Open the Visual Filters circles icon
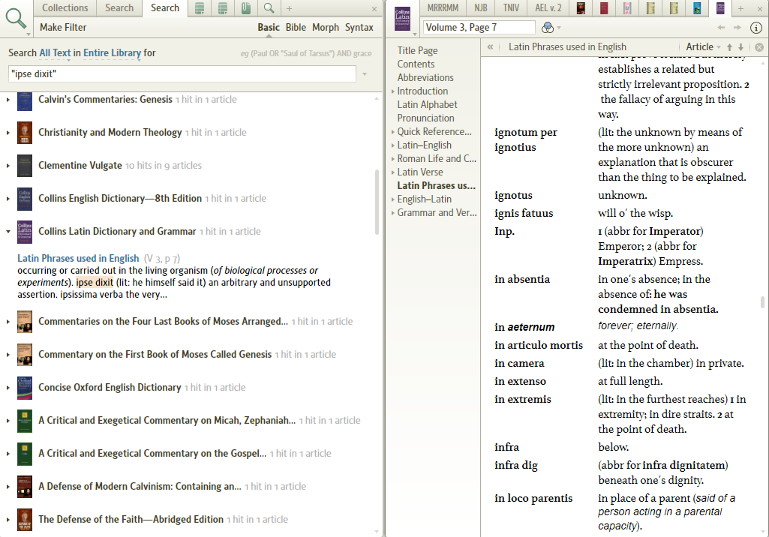Image resolution: width=769 pixels, height=537 pixels. (x=548, y=28)
